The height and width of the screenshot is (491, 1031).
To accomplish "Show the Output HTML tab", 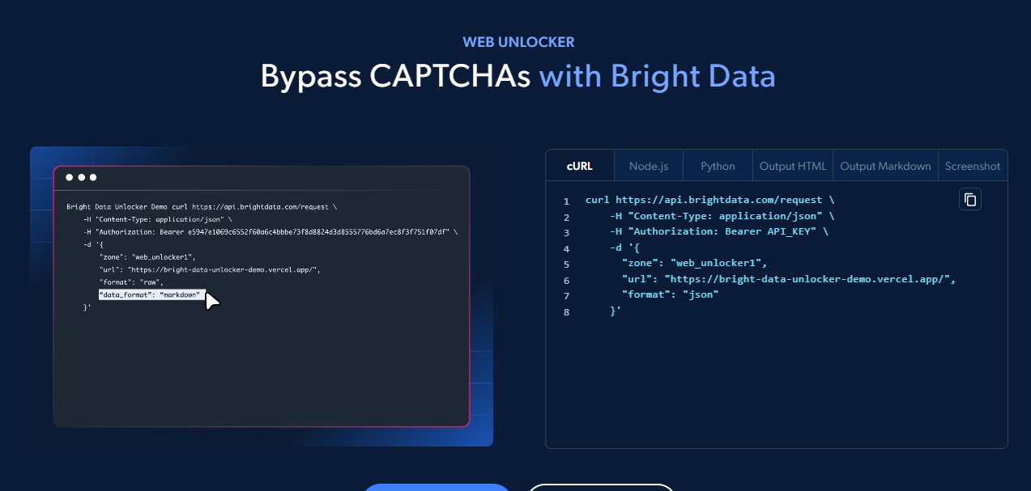I will point(793,166).
